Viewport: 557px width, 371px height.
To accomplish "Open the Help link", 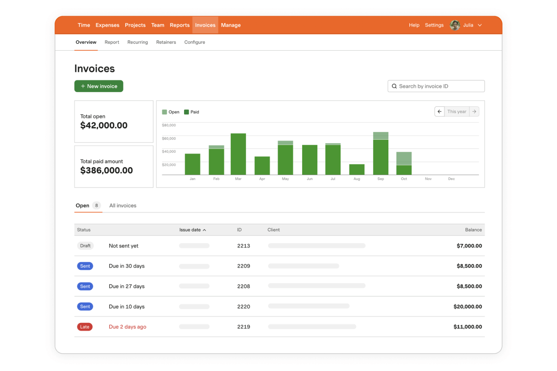I will [414, 25].
